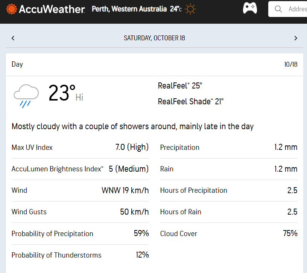Click the RealFeel Shade 21° reading

pos(190,101)
